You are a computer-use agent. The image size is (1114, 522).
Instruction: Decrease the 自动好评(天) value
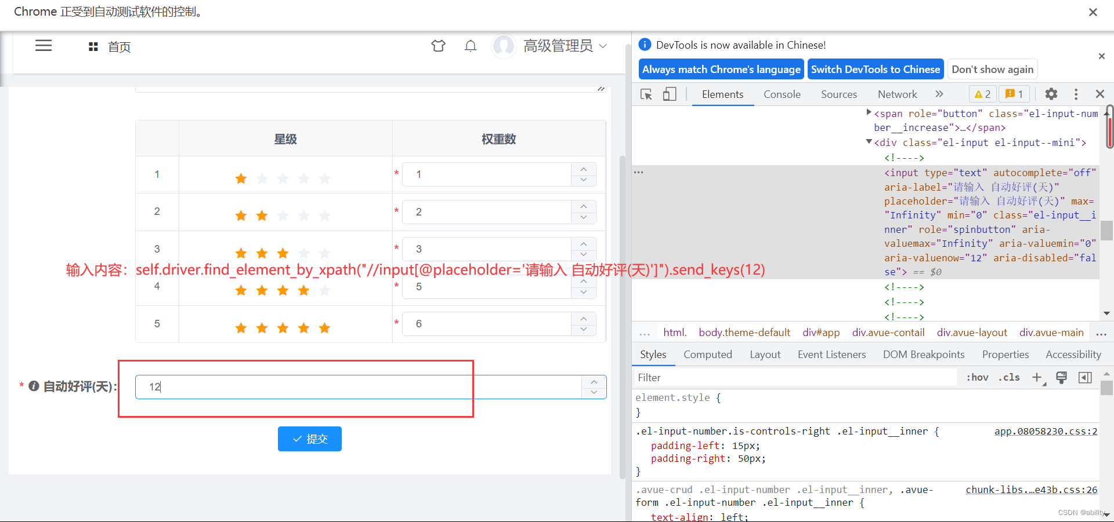[594, 393]
